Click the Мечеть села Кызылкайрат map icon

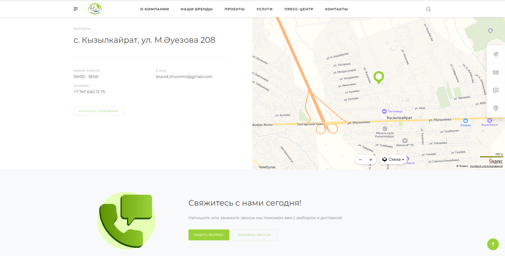click(x=385, y=129)
